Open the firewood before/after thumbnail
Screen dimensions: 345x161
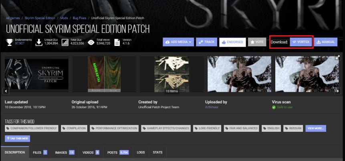click(171, 74)
